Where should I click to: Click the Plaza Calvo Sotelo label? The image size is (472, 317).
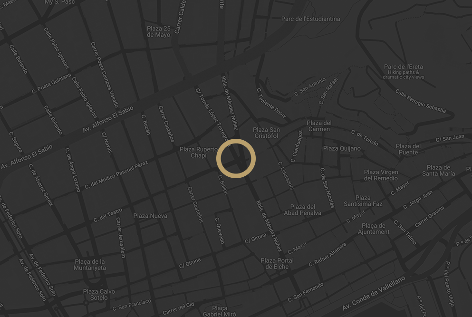[99, 294]
